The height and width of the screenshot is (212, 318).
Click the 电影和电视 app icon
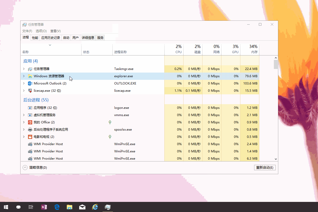(29, 137)
